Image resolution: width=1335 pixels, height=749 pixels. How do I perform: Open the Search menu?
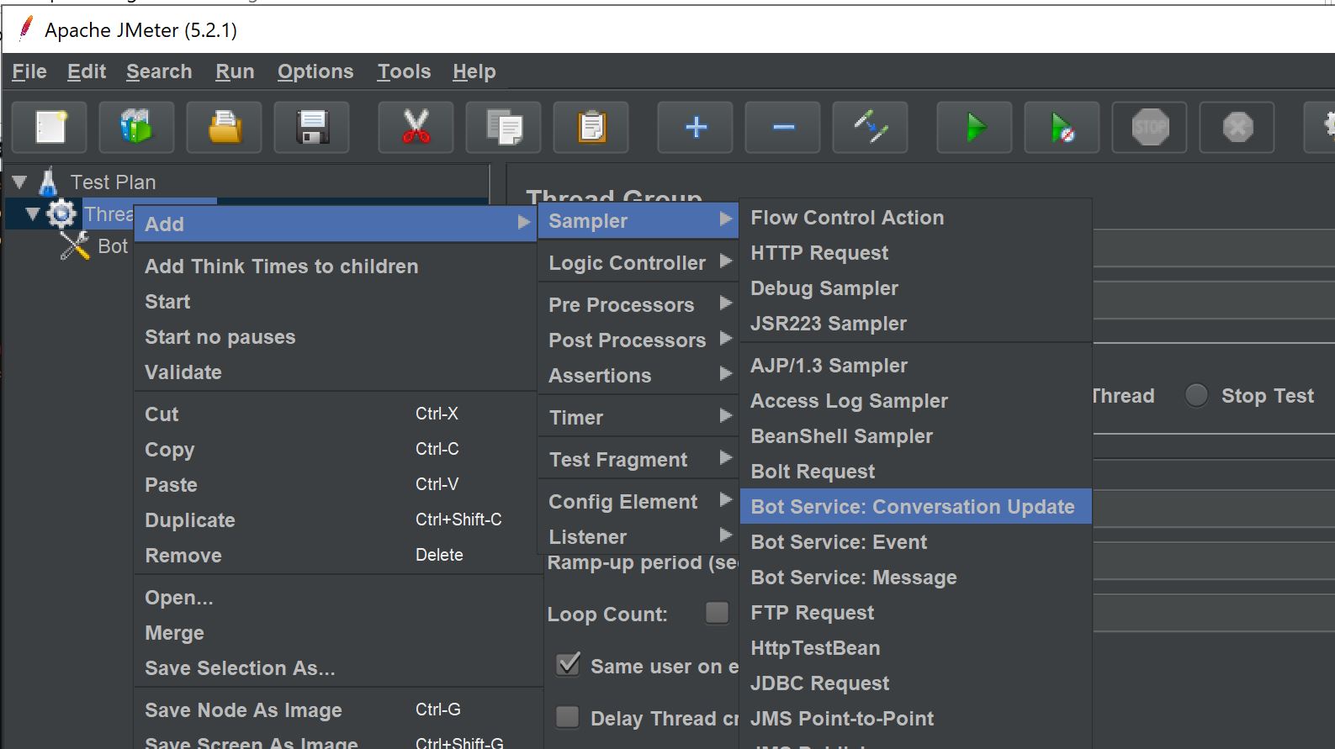159,71
